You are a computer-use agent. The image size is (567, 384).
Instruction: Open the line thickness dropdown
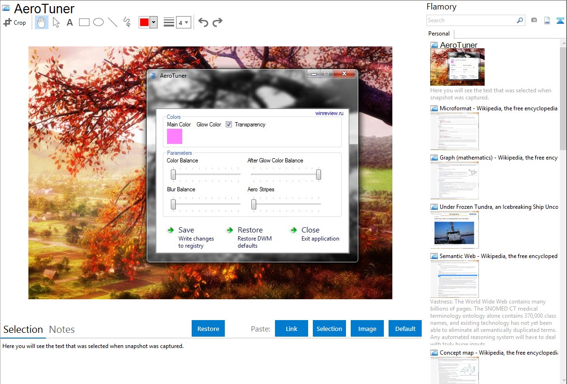(x=183, y=23)
